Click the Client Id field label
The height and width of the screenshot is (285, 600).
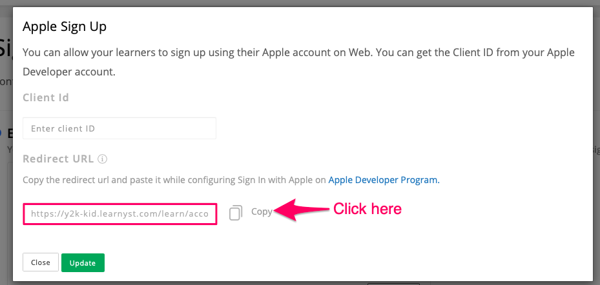46,98
